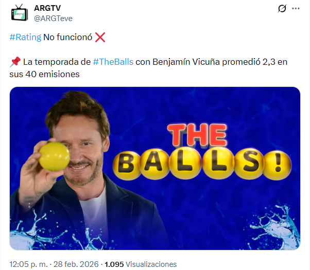Click the @ARGTeve handle
310x270 pixels.
point(53,19)
